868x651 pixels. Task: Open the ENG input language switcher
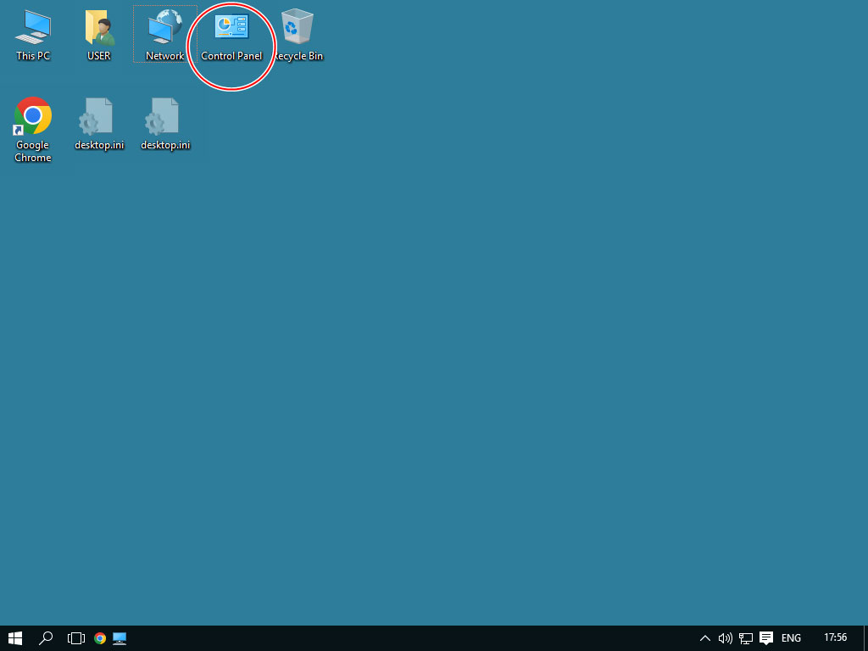pyautogui.click(x=791, y=638)
